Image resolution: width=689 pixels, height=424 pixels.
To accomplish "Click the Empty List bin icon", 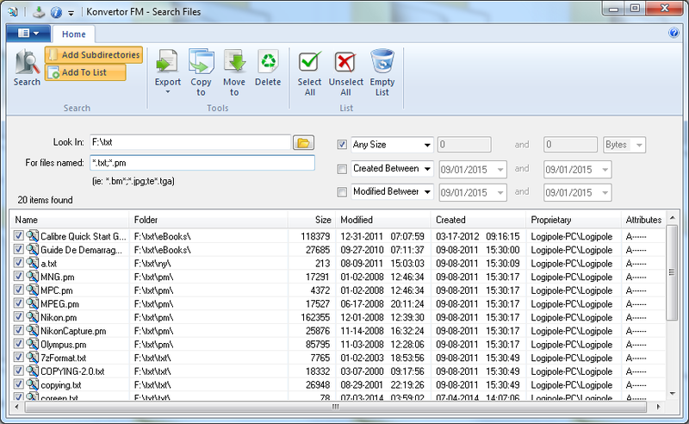I will coord(382,61).
